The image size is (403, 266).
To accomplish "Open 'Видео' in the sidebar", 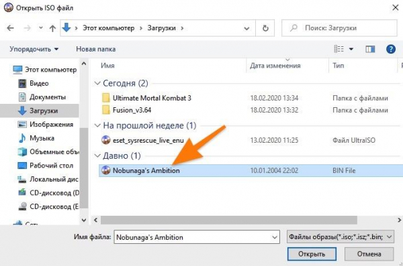I will pos(34,83).
